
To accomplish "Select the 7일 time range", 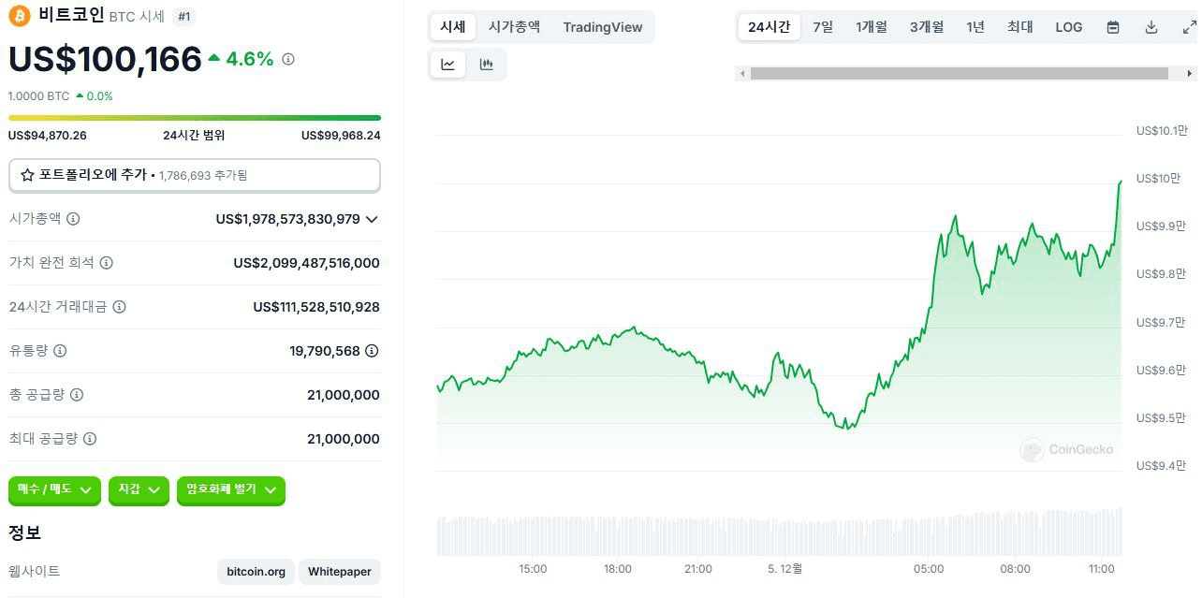I will 823,27.
